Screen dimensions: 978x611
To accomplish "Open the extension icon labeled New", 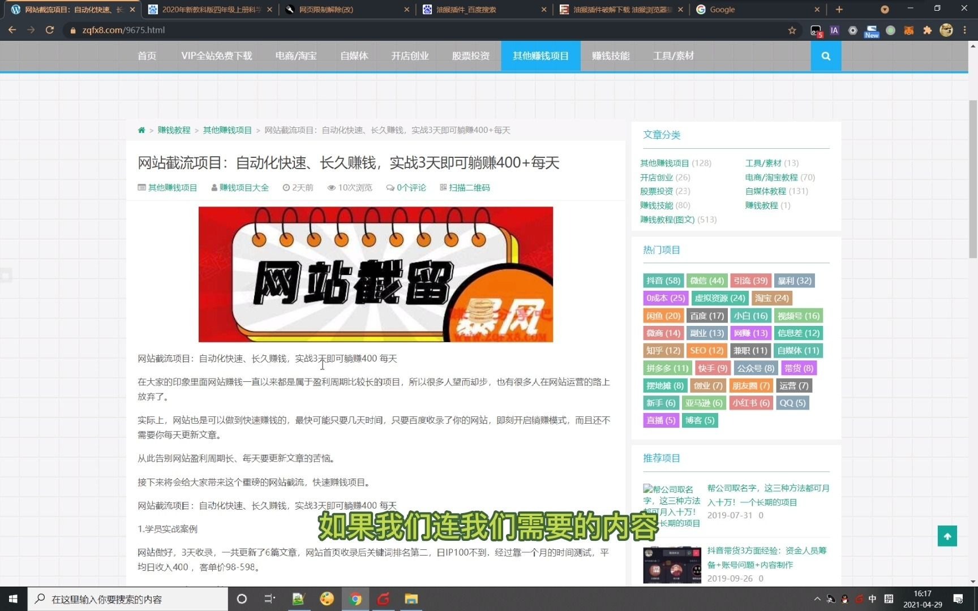I will tap(872, 31).
